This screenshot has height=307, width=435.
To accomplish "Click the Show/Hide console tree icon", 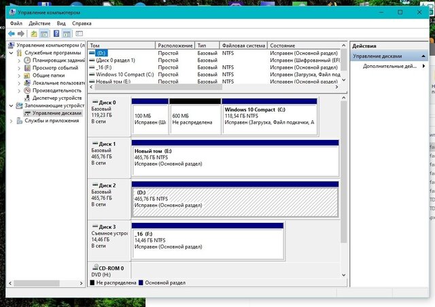I will pyautogui.click(x=45, y=33).
